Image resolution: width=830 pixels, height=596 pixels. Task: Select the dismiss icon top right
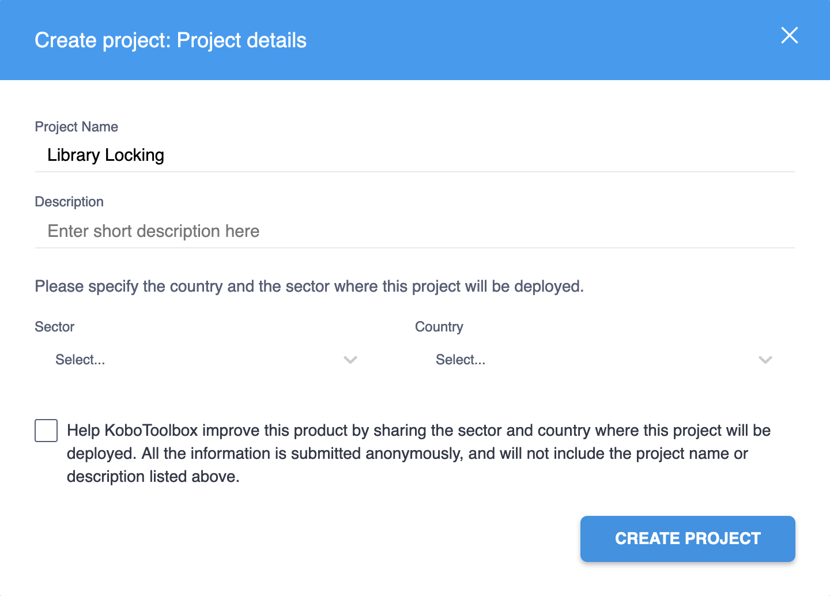(x=789, y=36)
